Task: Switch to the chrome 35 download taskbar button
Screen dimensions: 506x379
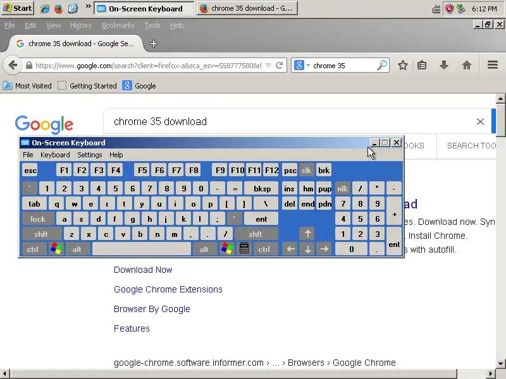Action: 247,8
